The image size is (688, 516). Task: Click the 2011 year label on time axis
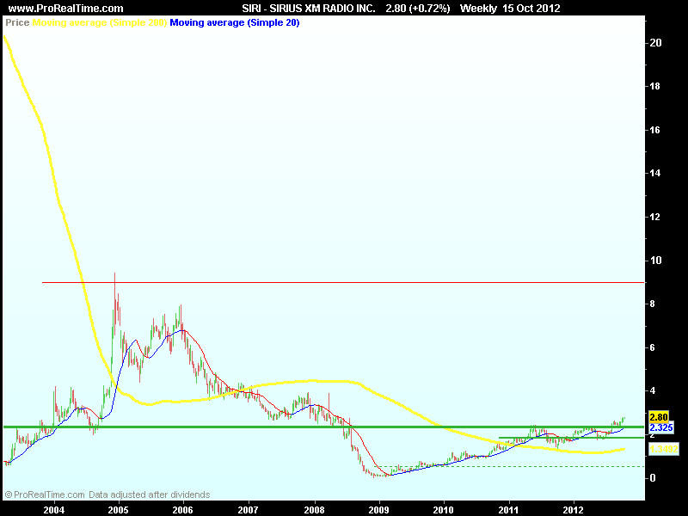coord(508,510)
